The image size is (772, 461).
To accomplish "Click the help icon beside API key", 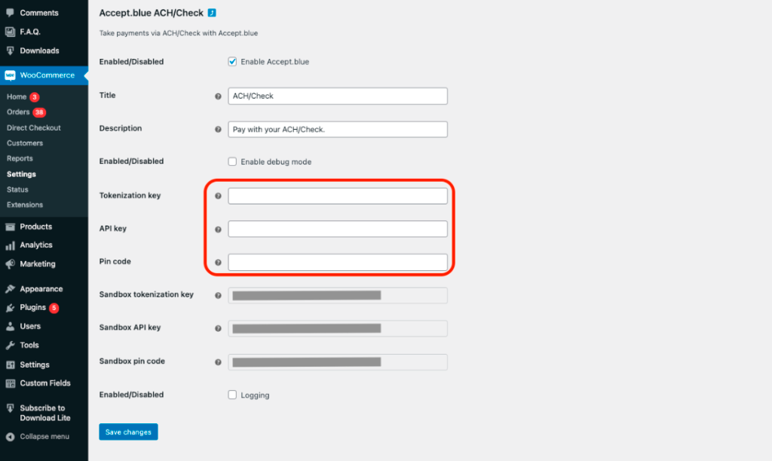I will coord(218,229).
